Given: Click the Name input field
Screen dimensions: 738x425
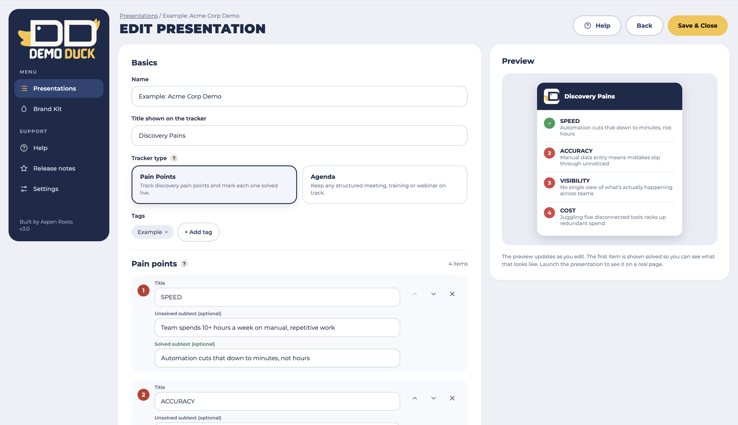Looking at the screenshot, I should pos(299,96).
